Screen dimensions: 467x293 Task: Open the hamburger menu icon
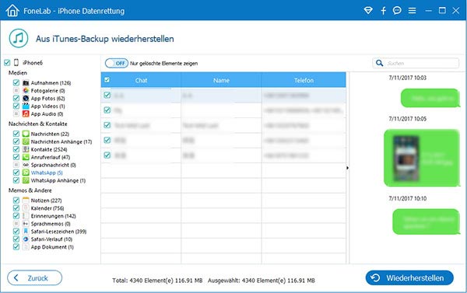pos(413,11)
